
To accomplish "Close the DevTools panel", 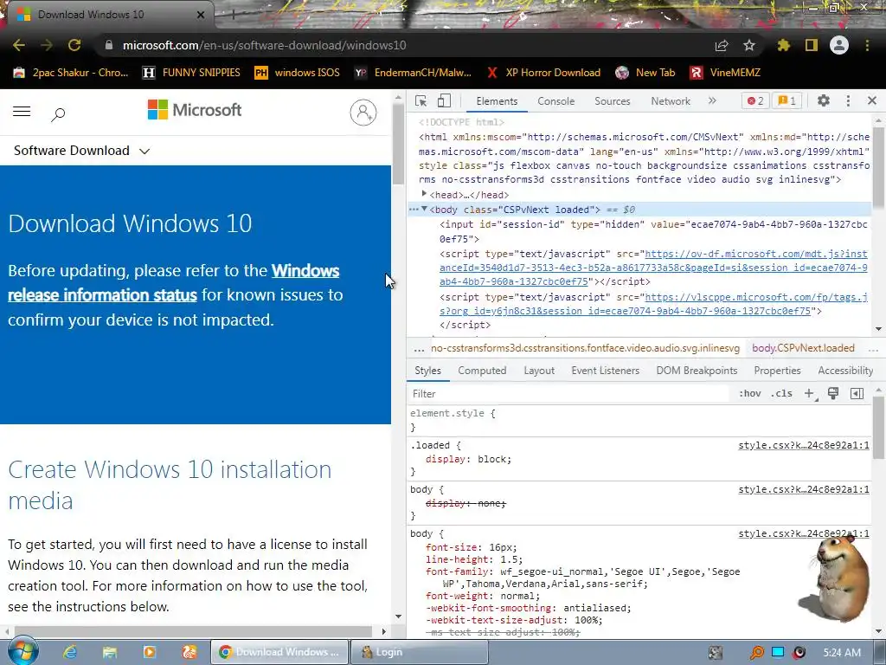I will click(x=872, y=100).
